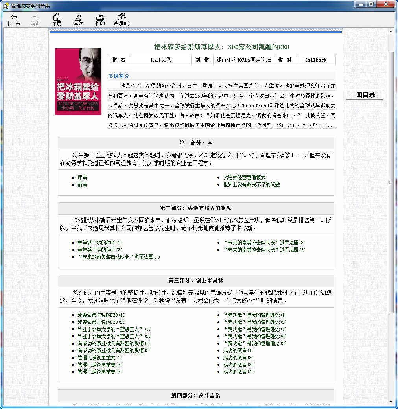
Task: Click the 书籍简介 heading
Action: [x=119, y=76]
